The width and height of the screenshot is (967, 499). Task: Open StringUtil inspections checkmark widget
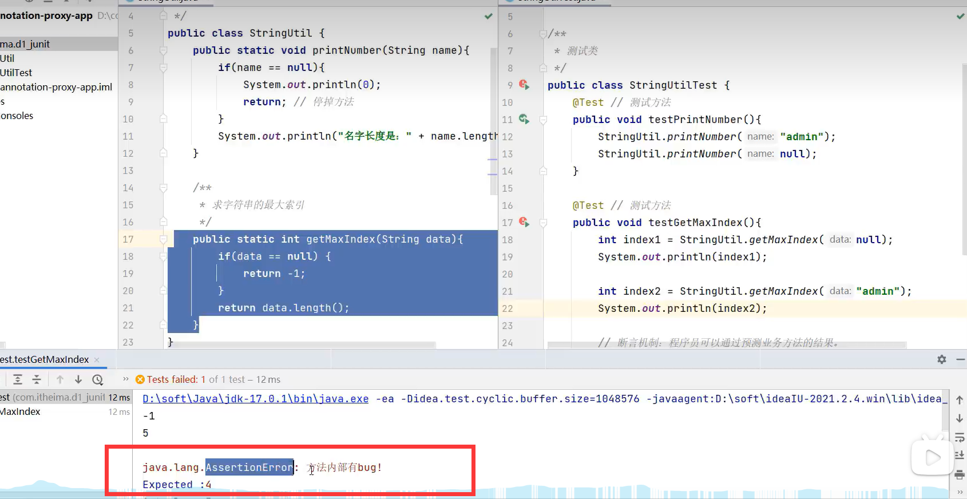pos(488,17)
